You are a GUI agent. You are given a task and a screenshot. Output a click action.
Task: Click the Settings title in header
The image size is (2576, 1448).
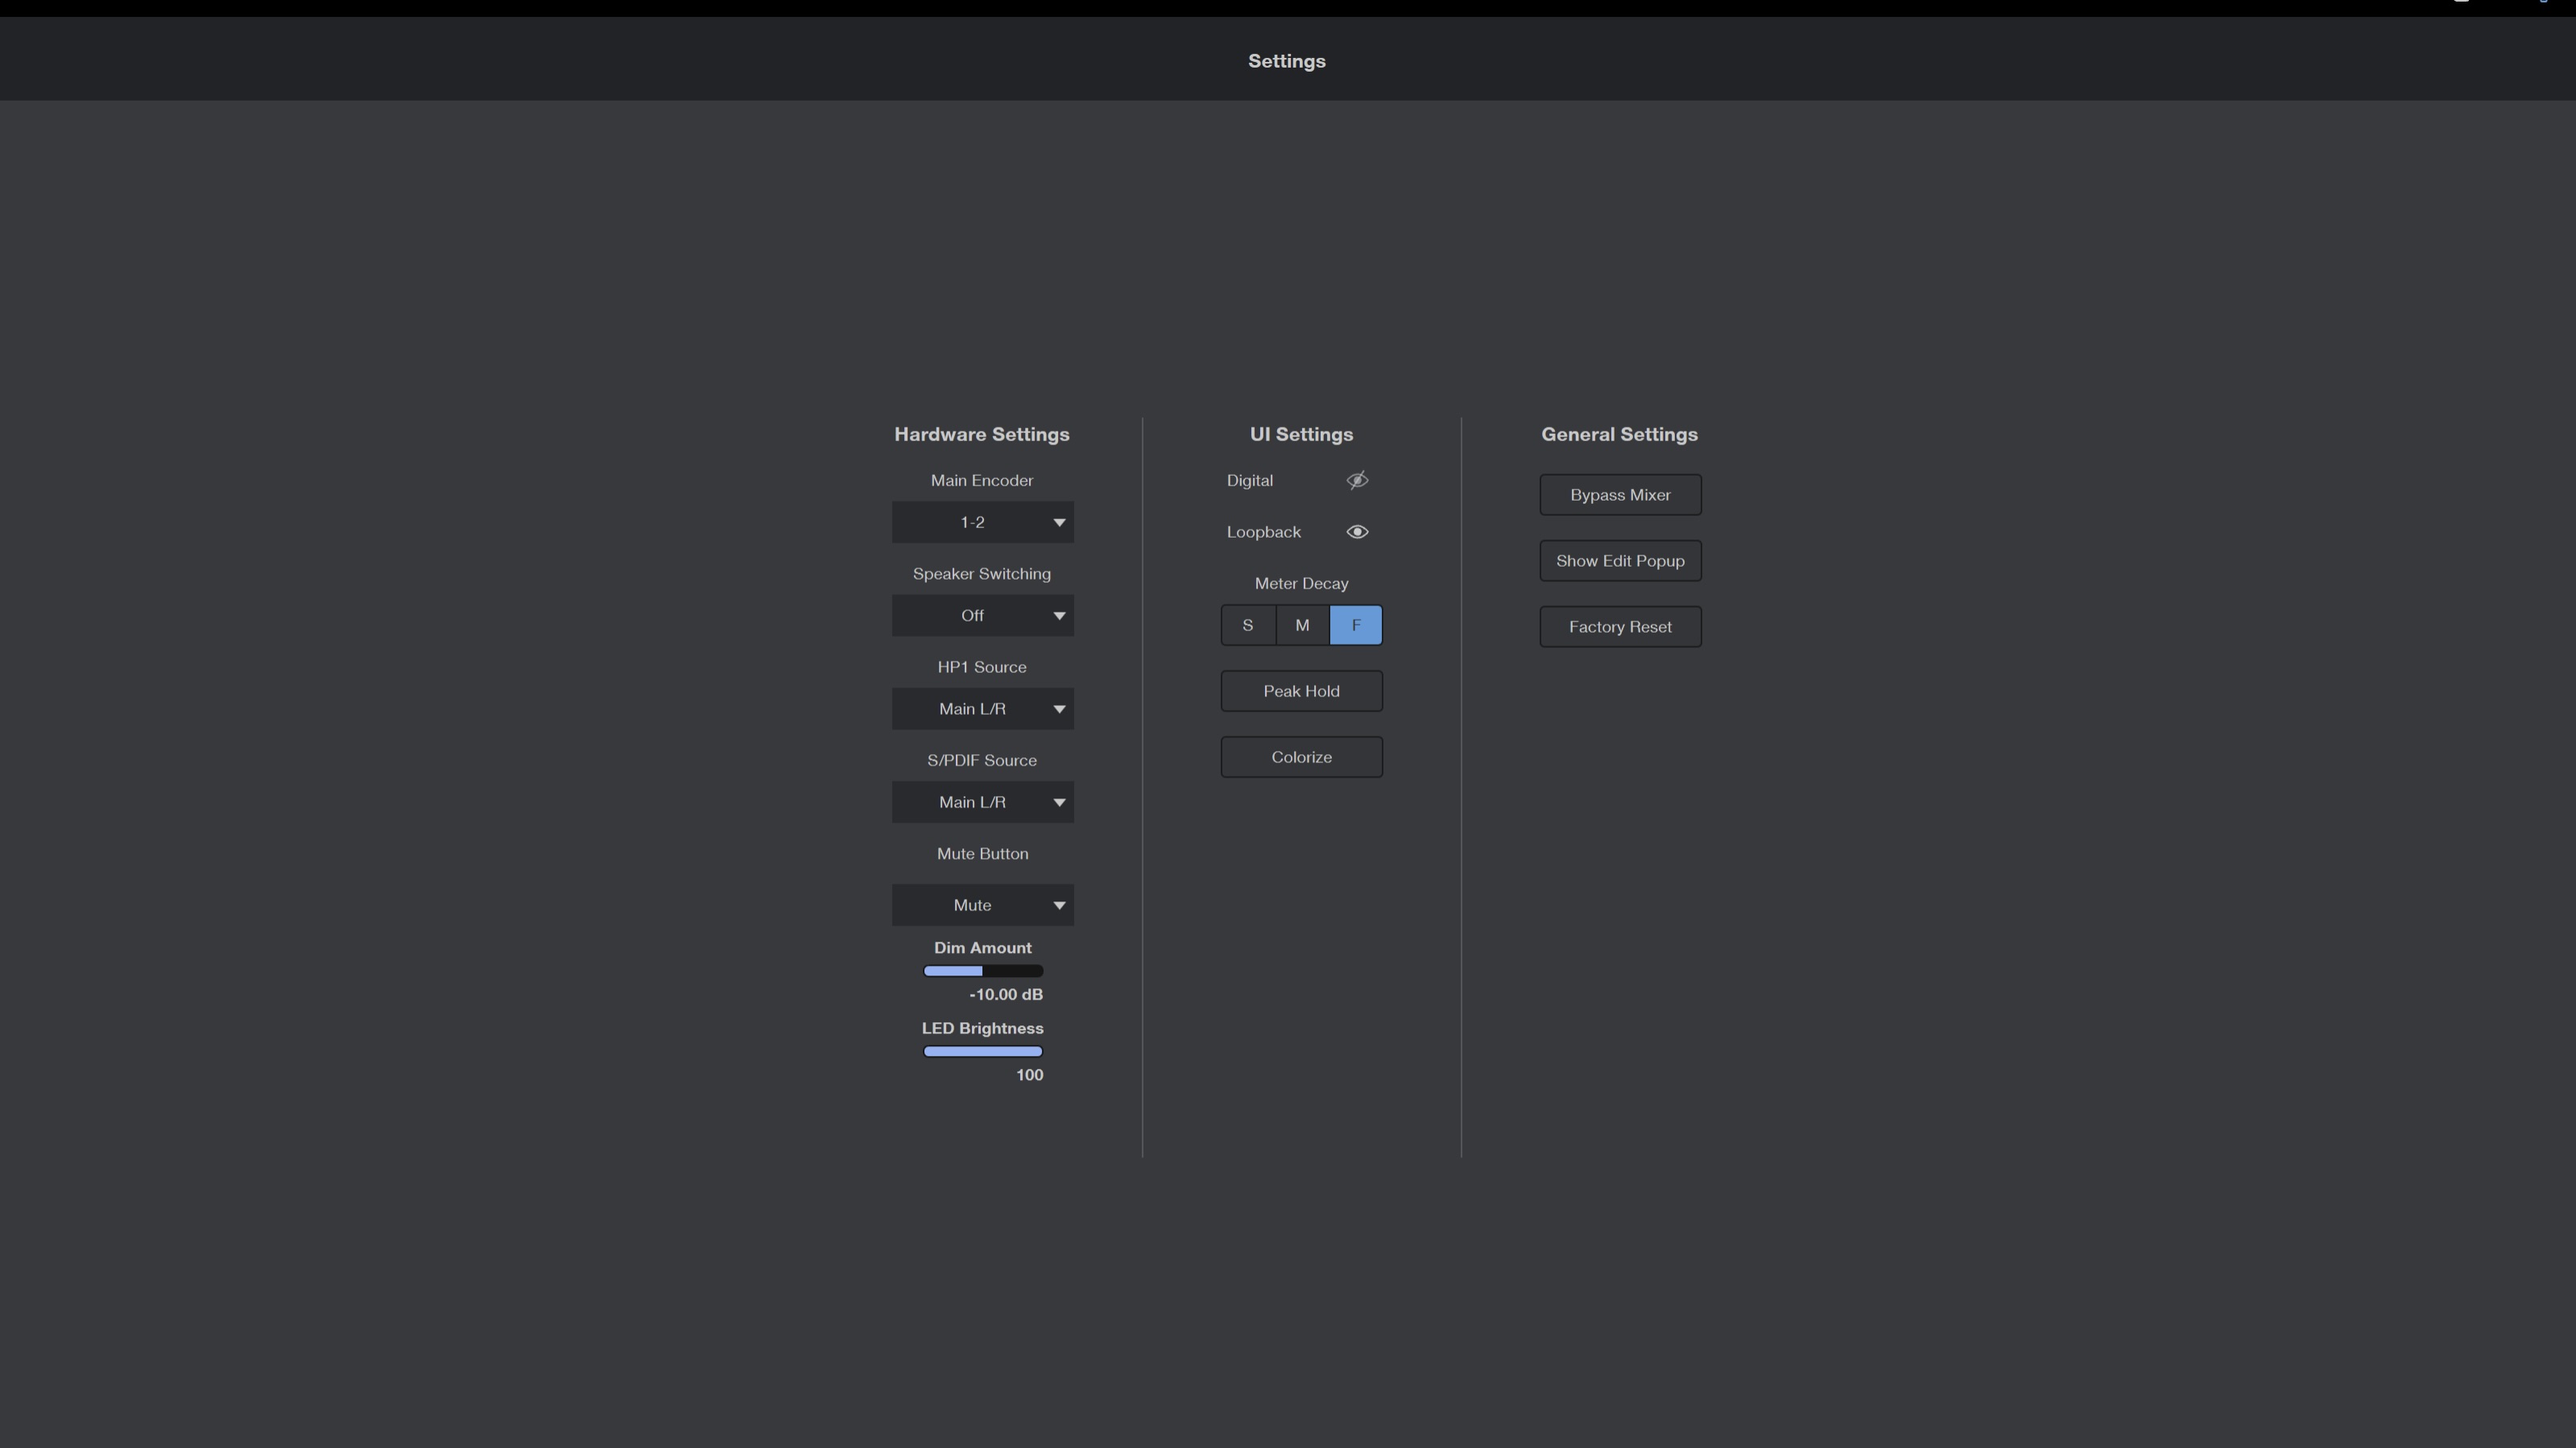click(1286, 61)
